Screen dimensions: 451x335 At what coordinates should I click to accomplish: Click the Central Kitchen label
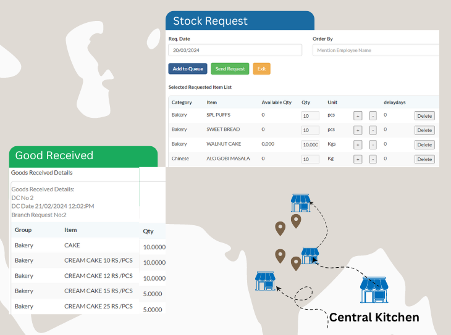(374, 318)
